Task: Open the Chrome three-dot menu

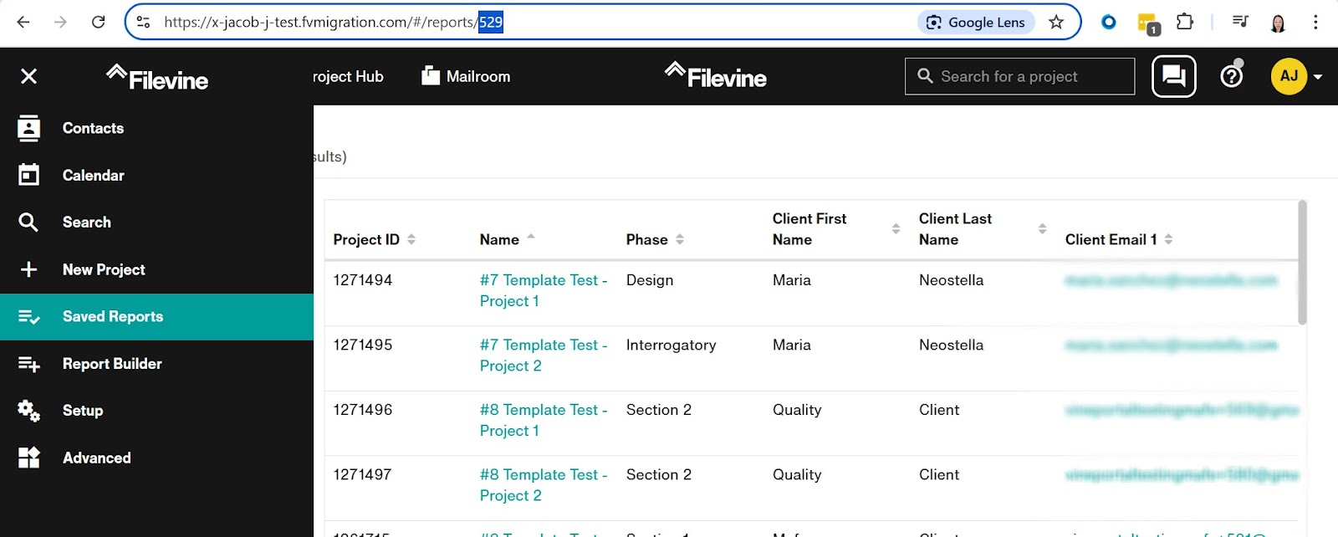Action: [x=1315, y=23]
